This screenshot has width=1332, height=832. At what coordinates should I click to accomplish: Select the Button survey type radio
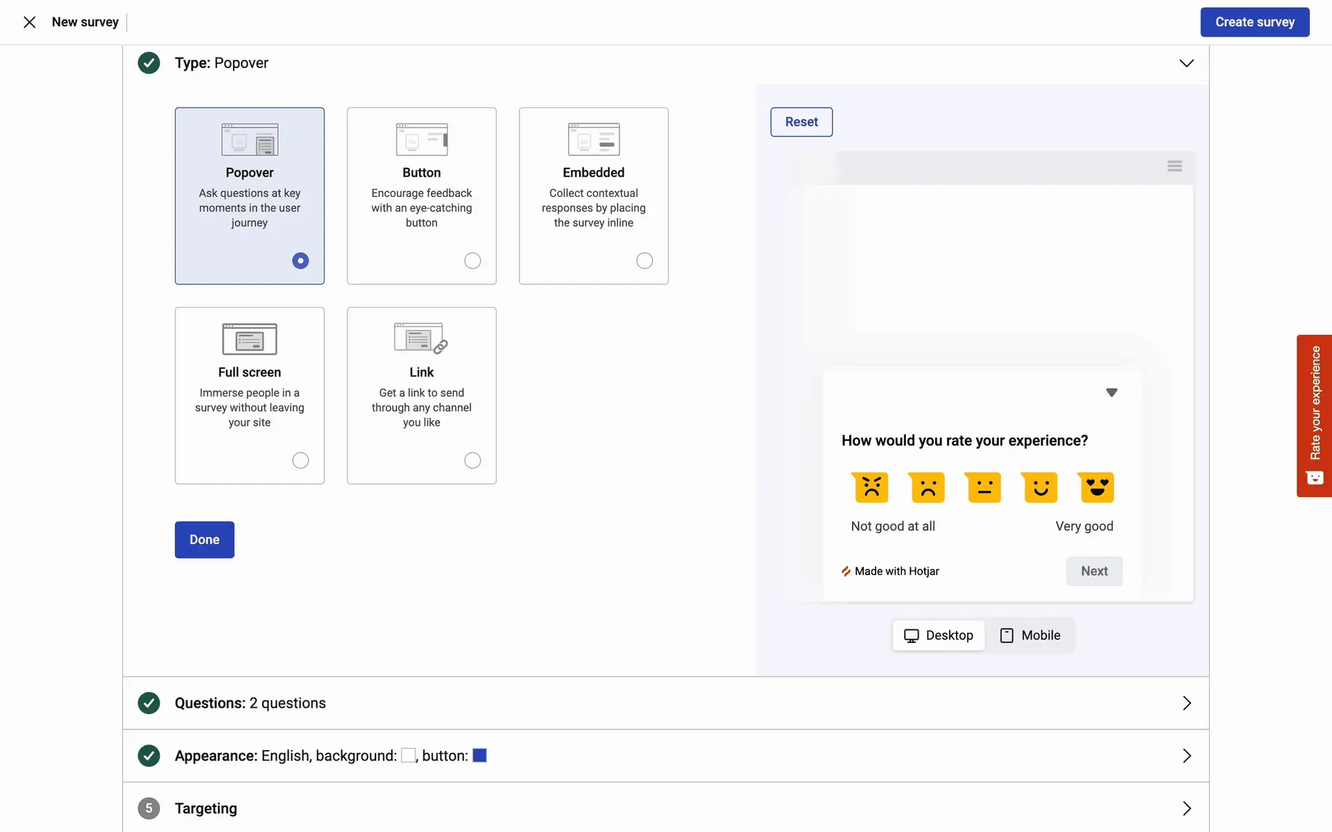472,261
